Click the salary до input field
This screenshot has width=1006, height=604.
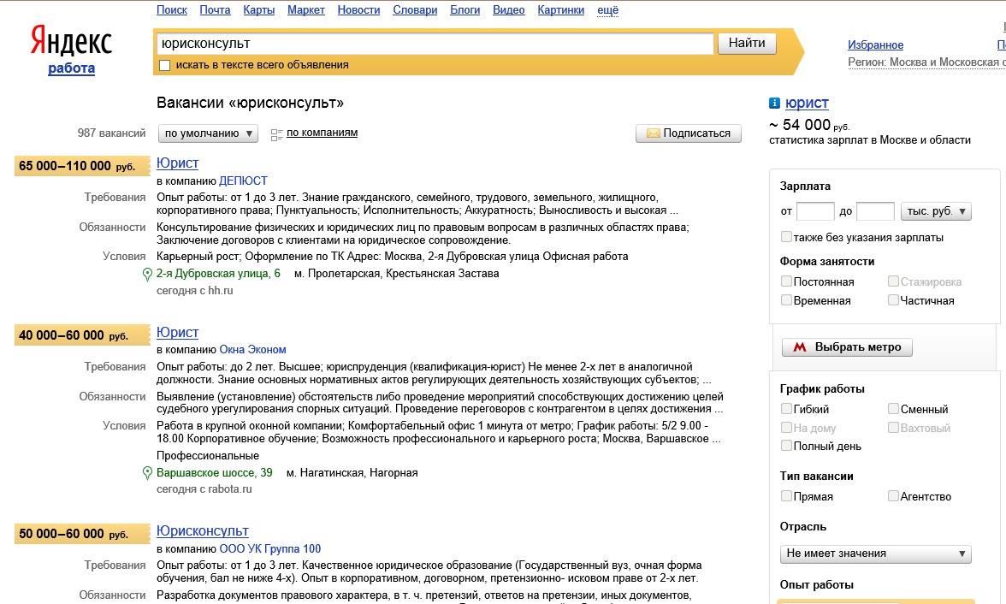[875, 211]
